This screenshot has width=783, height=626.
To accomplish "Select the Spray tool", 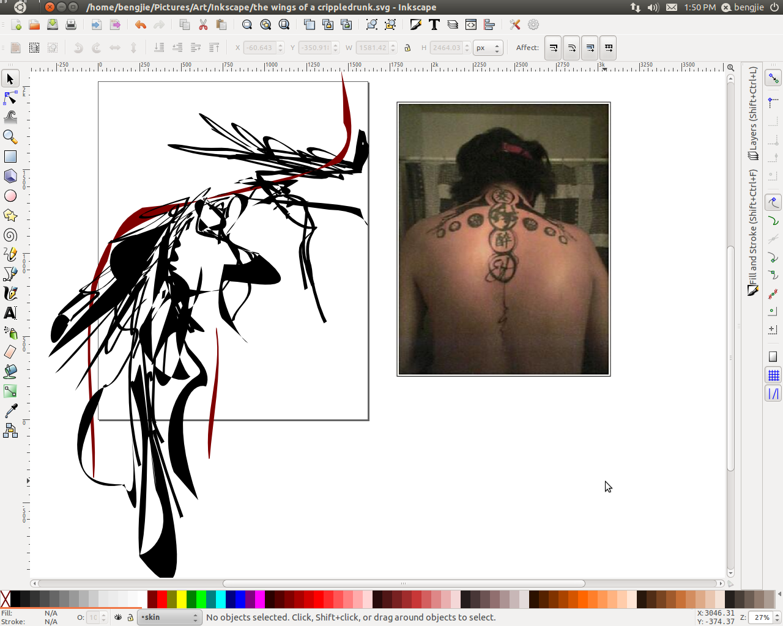I will point(10,333).
